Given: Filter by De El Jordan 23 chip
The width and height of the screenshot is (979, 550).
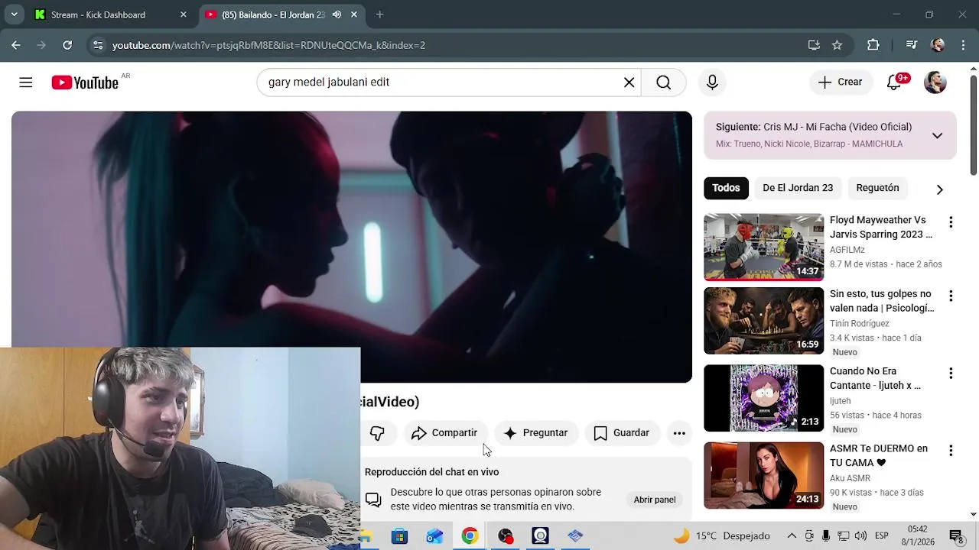Looking at the screenshot, I should pos(798,188).
